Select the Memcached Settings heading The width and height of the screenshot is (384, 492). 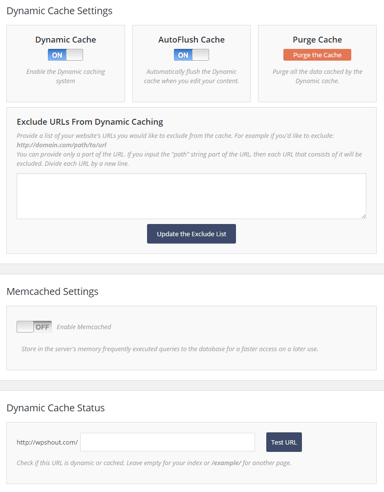(52, 291)
